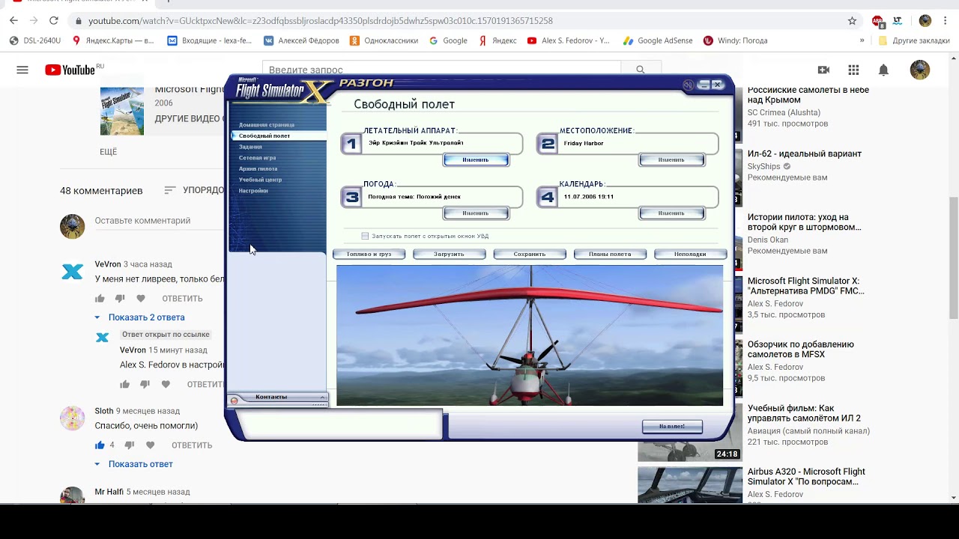Open the YouTube hamburger guide menu
This screenshot has height=539, width=959.
coord(22,70)
